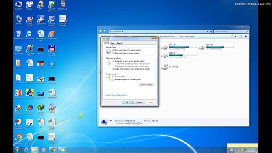Select Open each folder in same window
Screen dimensions: 272x153
coord(127,50)
